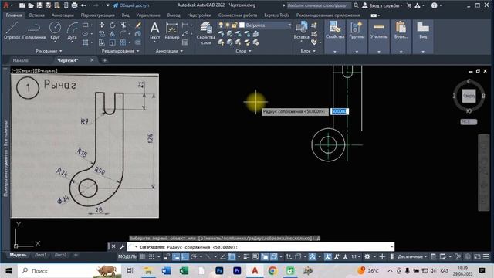Click the Вставка block insert icon
This screenshot has height=278, width=494.
(x=301, y=30)
